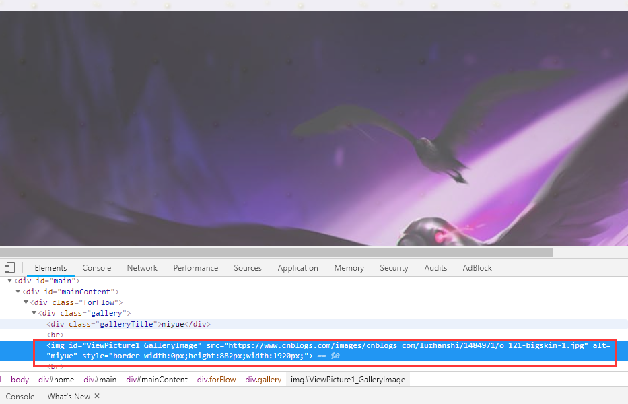Image resolution: width=628 pixels, height=404 pixels.
Task: Click div#home in the breadcrumb
Action: tap(56, 380)
